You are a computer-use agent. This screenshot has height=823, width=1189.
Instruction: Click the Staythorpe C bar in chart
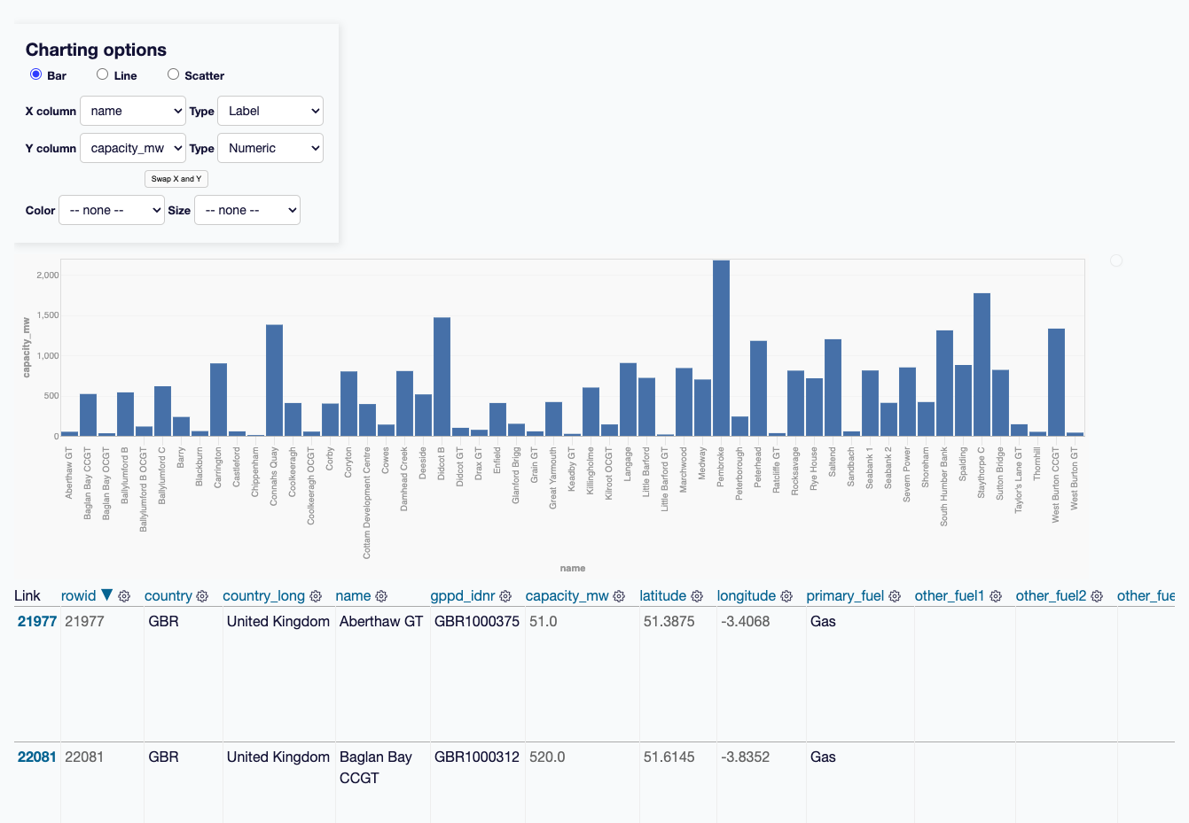(982, 364)
